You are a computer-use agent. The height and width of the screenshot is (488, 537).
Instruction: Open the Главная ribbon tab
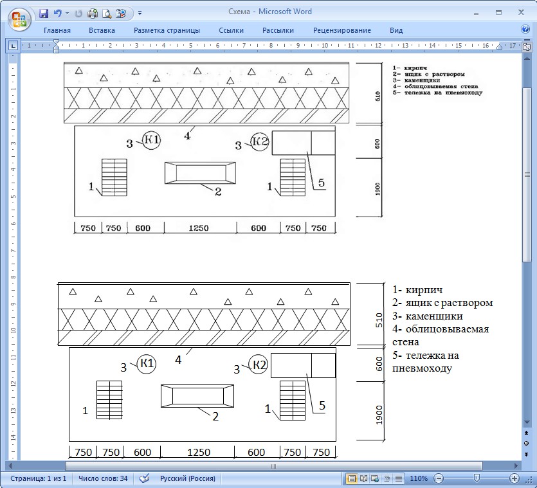pos(57,30)
